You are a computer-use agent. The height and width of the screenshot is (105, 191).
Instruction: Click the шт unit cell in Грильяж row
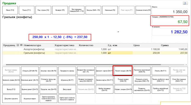tap(120, 53)
